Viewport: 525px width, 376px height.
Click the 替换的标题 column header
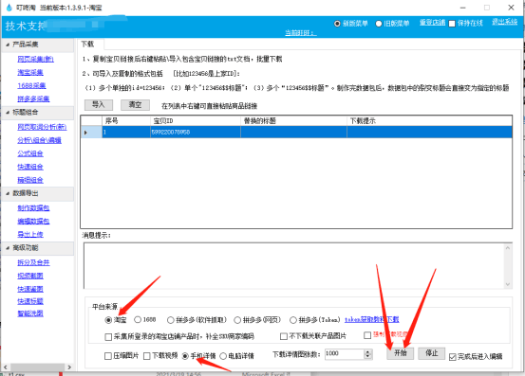[293, 121]
